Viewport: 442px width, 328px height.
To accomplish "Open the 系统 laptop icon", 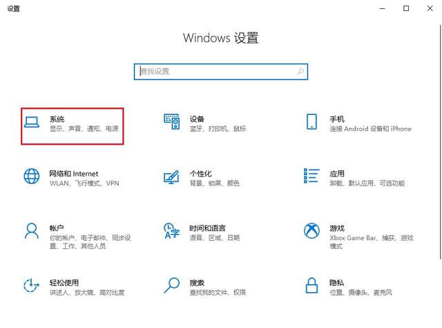I will pyautogui.click(x=32, y=122).
